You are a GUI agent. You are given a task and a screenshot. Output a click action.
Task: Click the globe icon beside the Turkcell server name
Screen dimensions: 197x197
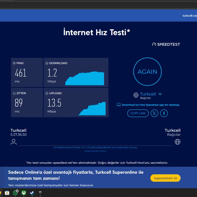(x=136, y=95)
